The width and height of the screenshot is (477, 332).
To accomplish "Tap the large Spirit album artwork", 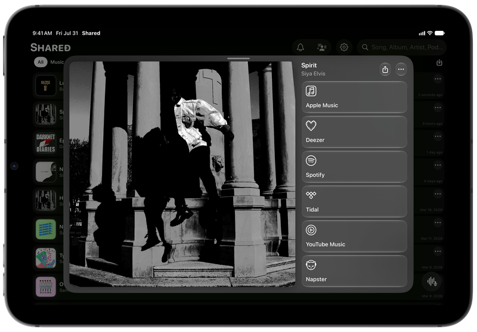I will pyautogui.click(x=182, y=174).
